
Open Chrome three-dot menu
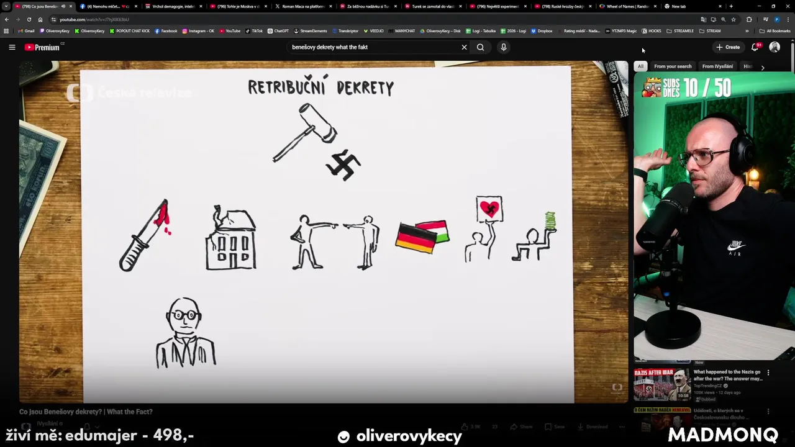[787, 19]
